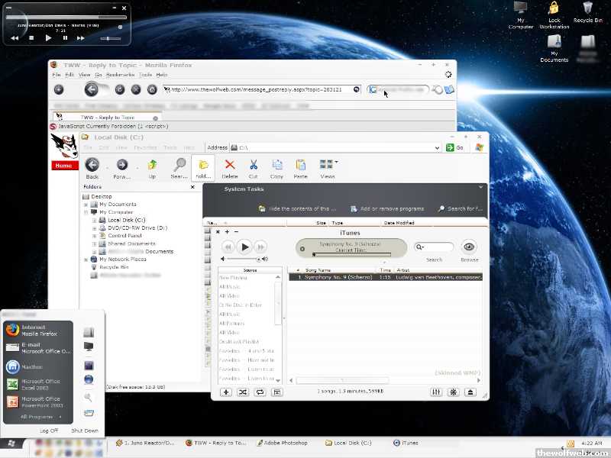
Task: Click the mini player seek progress bar
Action: 66,17
